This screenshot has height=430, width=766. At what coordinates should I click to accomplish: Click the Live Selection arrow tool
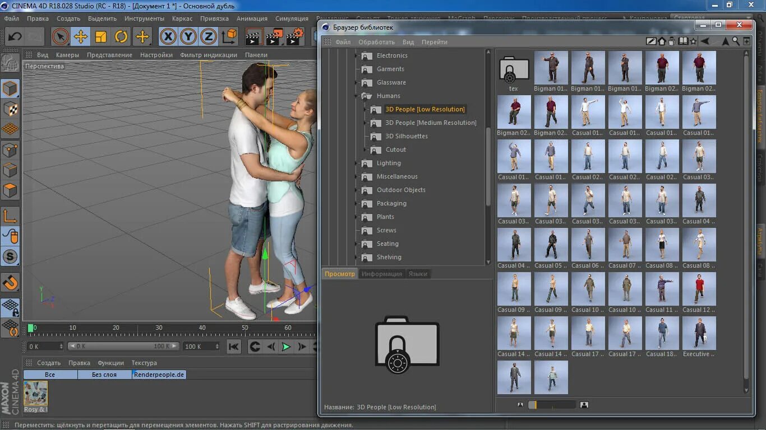point(61,37)
